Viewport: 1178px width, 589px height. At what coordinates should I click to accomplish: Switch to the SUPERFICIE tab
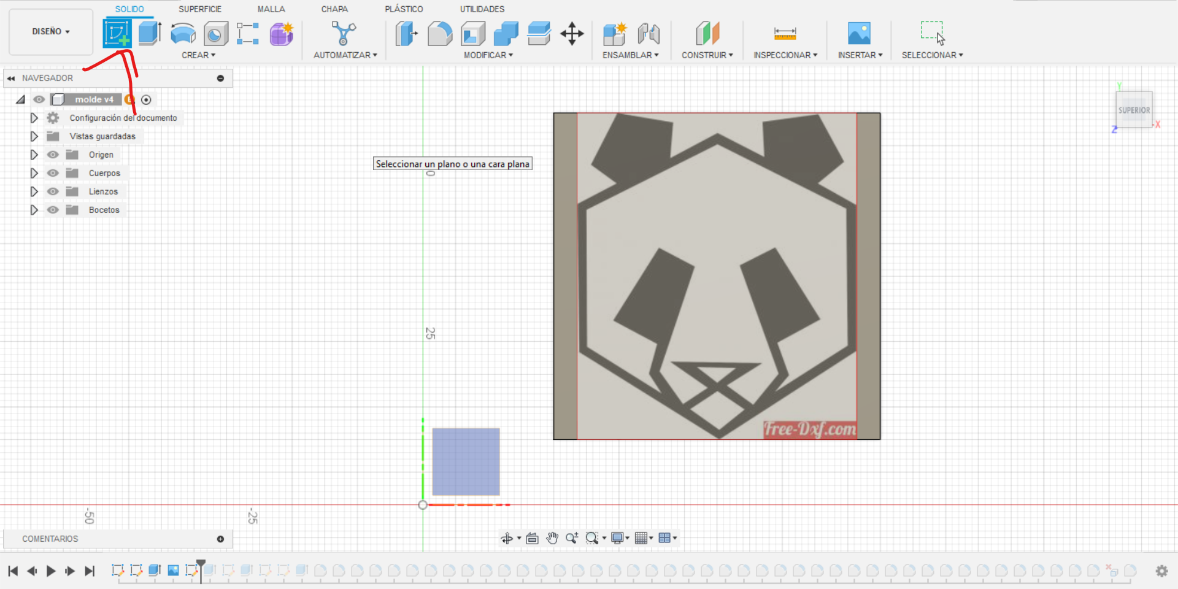[x=200, y=9]
